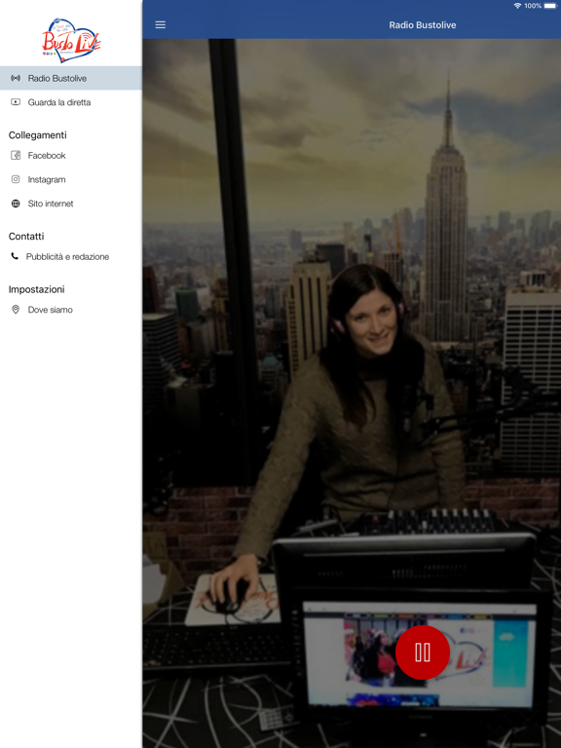Open the Sito internet link
Image resolution: width=561 pixels, height=748 pixels.
point(71,204)
